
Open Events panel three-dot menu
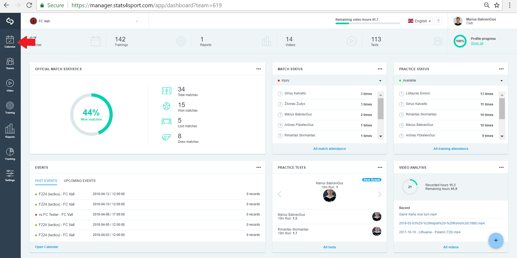259,167
